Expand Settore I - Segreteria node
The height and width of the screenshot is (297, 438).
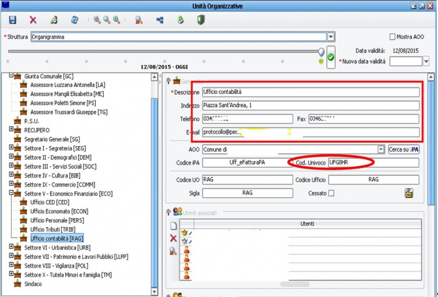tap(11, 148)
